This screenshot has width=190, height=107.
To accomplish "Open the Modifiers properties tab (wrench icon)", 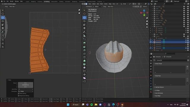I will (x=151, y=78).
